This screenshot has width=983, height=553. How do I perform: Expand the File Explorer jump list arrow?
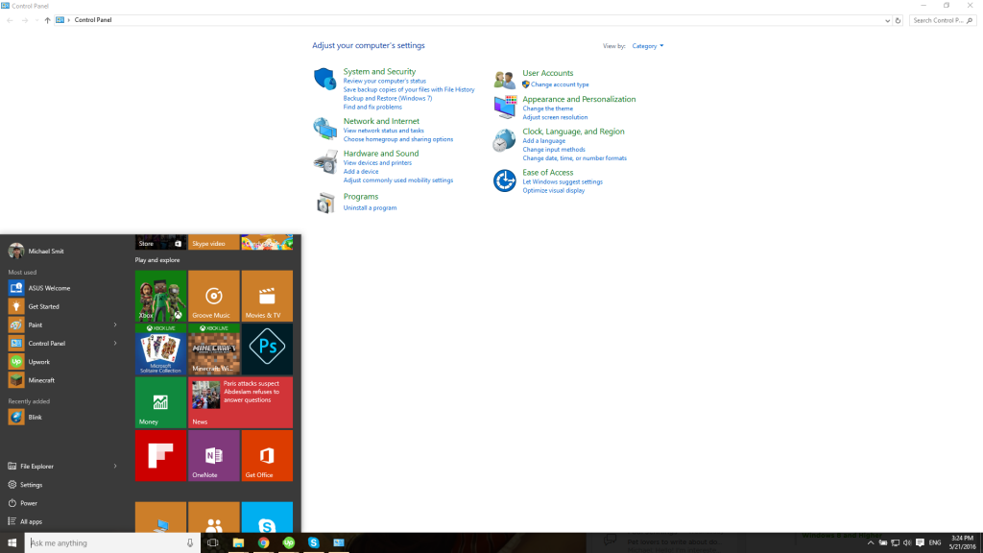[115, 466]
